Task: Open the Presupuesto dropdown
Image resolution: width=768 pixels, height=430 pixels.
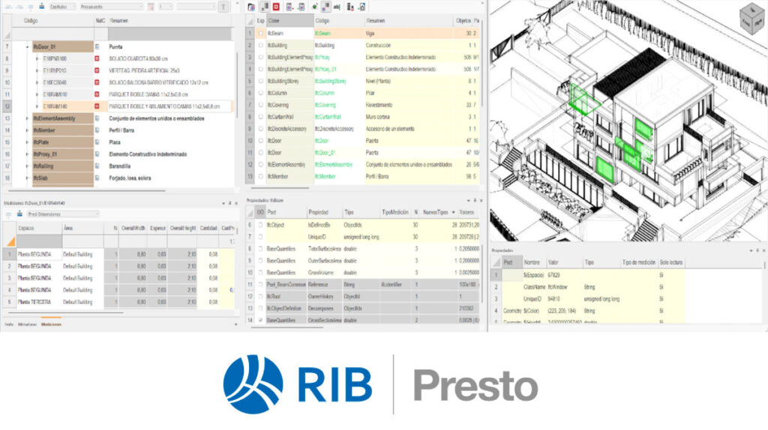Action: [x=111, y=7]
